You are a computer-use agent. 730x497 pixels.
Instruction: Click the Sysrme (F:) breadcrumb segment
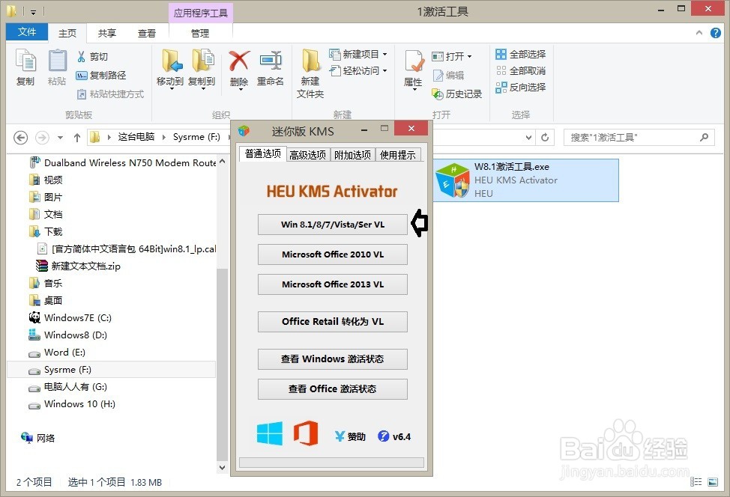[x=196, y=137]
